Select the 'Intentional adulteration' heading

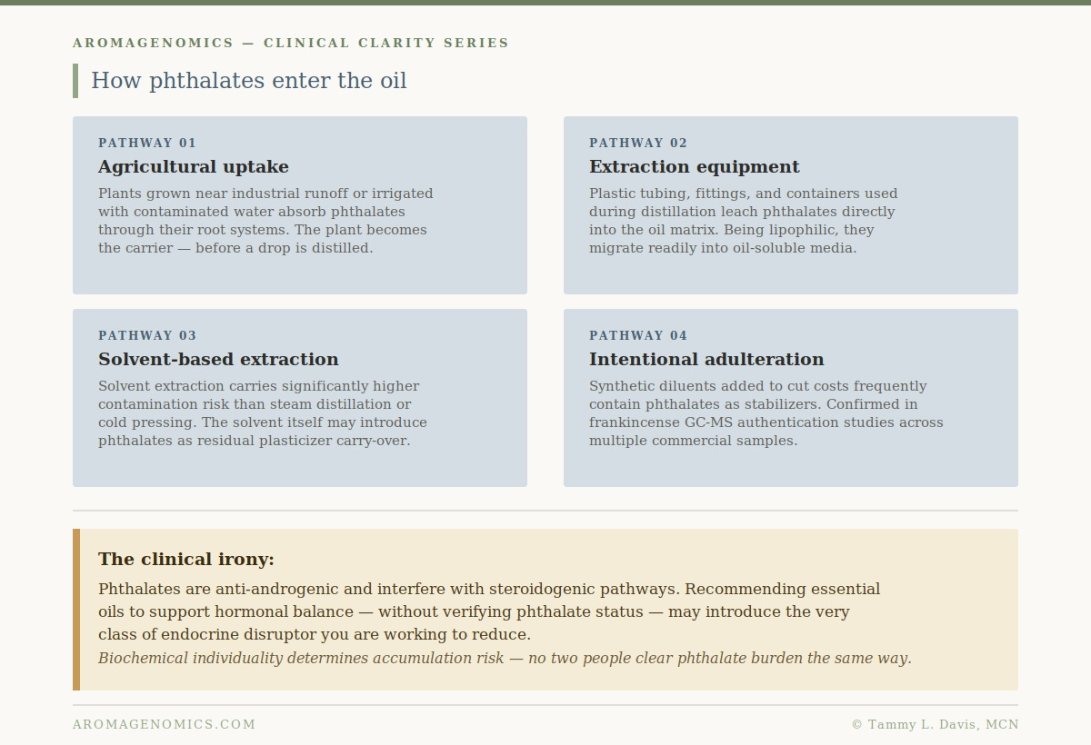click(x=706, y=360)
